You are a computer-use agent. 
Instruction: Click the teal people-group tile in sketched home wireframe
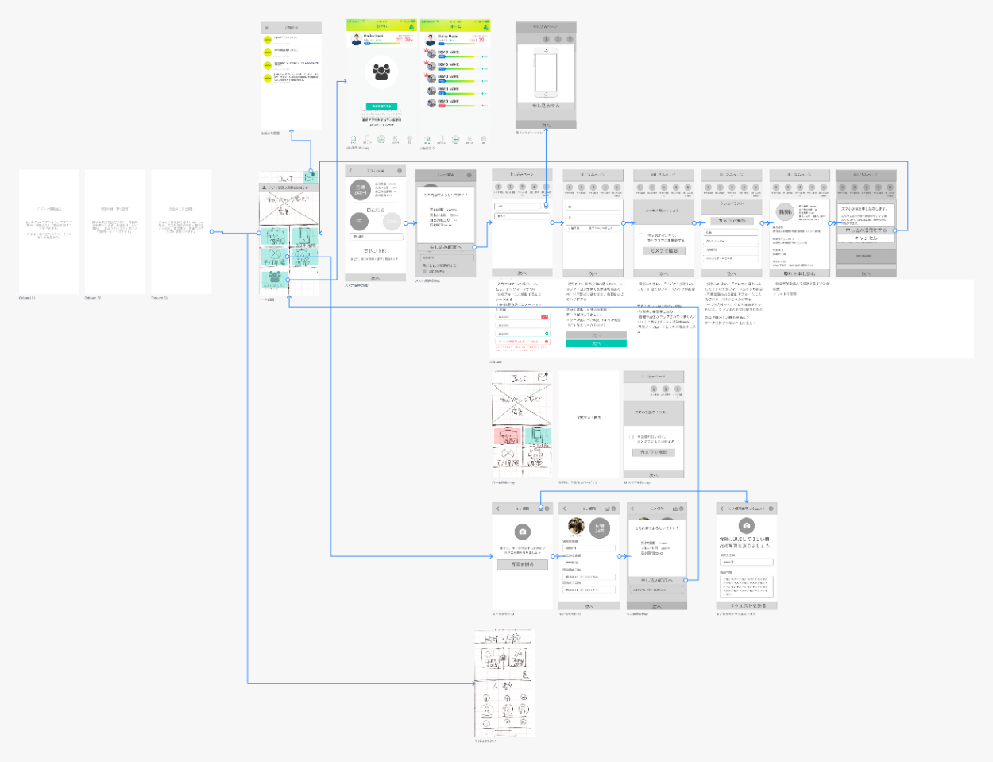tap(274, 278)
